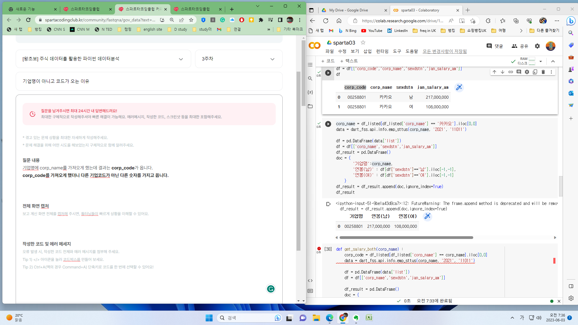The image size is (578, 325).
Task: Open the Colab 파일 menu
Action: [x=330, y=51]
